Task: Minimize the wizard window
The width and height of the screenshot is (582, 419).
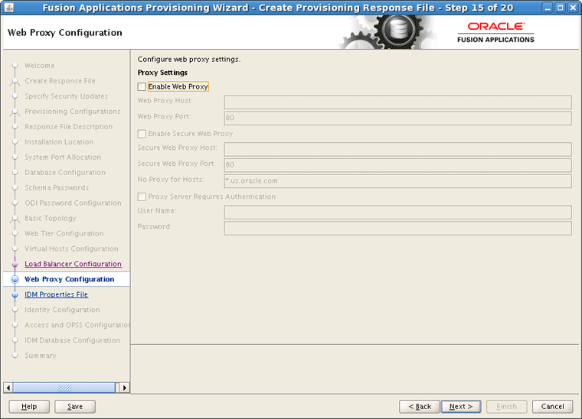Action: (x=547, y=8)
